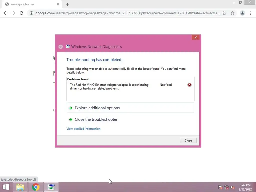Open Action Center flag tray icon
256x192 pixels.
pos(220,187)
